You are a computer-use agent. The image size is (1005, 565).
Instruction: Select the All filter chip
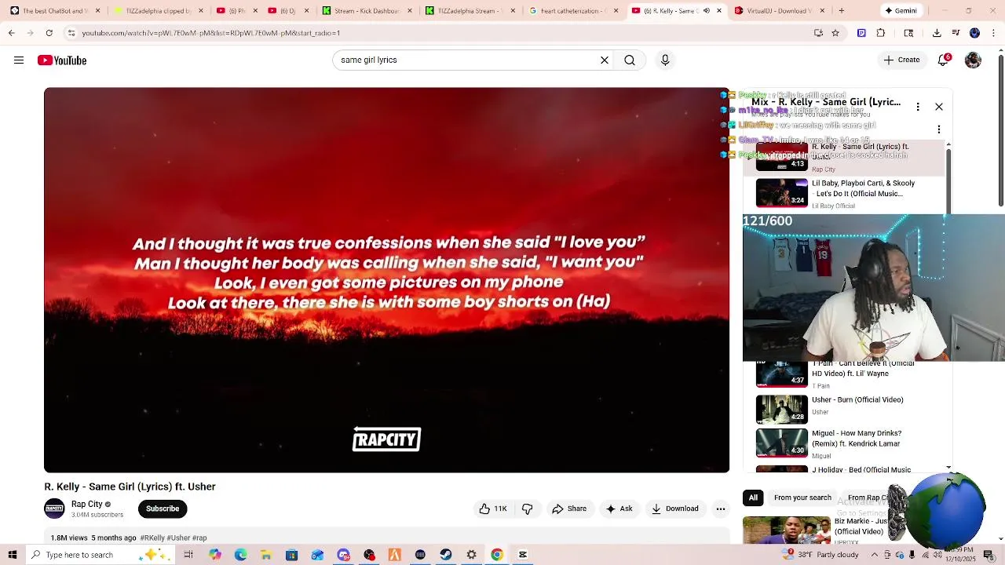click(x=753, y=498)
